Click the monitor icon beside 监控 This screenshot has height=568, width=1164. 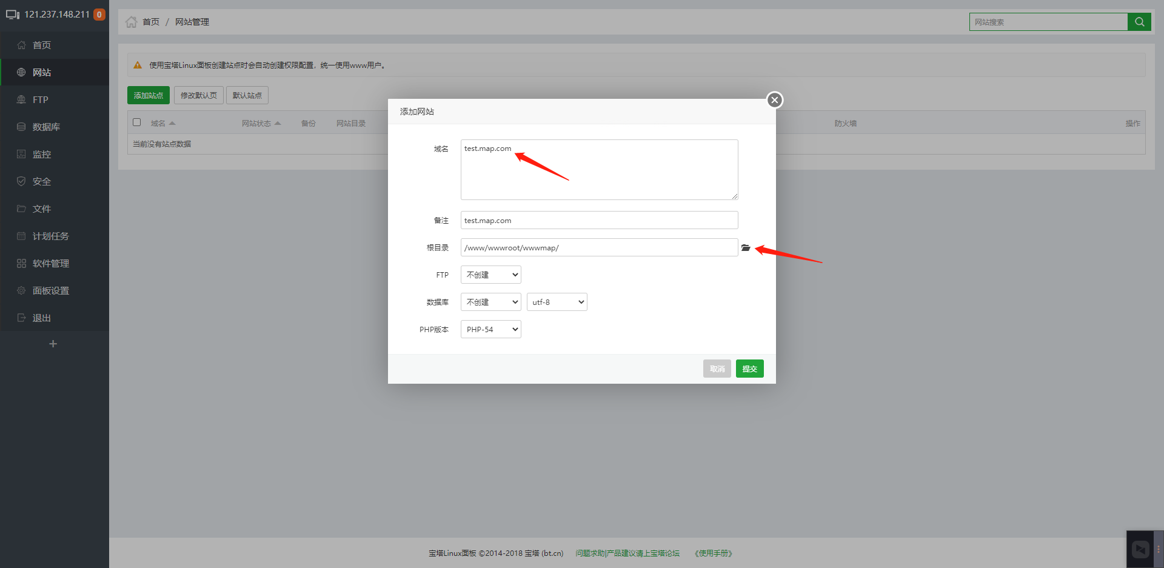point(21,154)
